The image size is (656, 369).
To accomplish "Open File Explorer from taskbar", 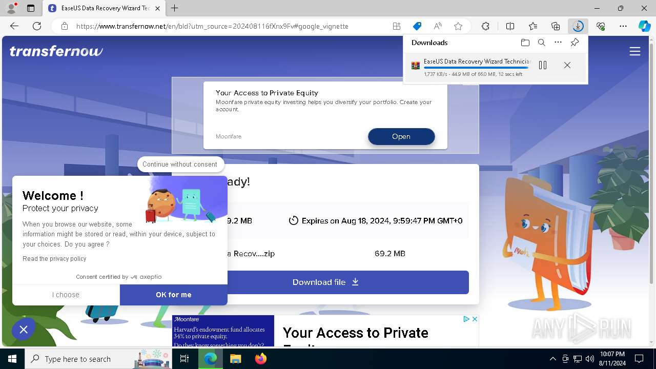I will [x=235, y=359].
